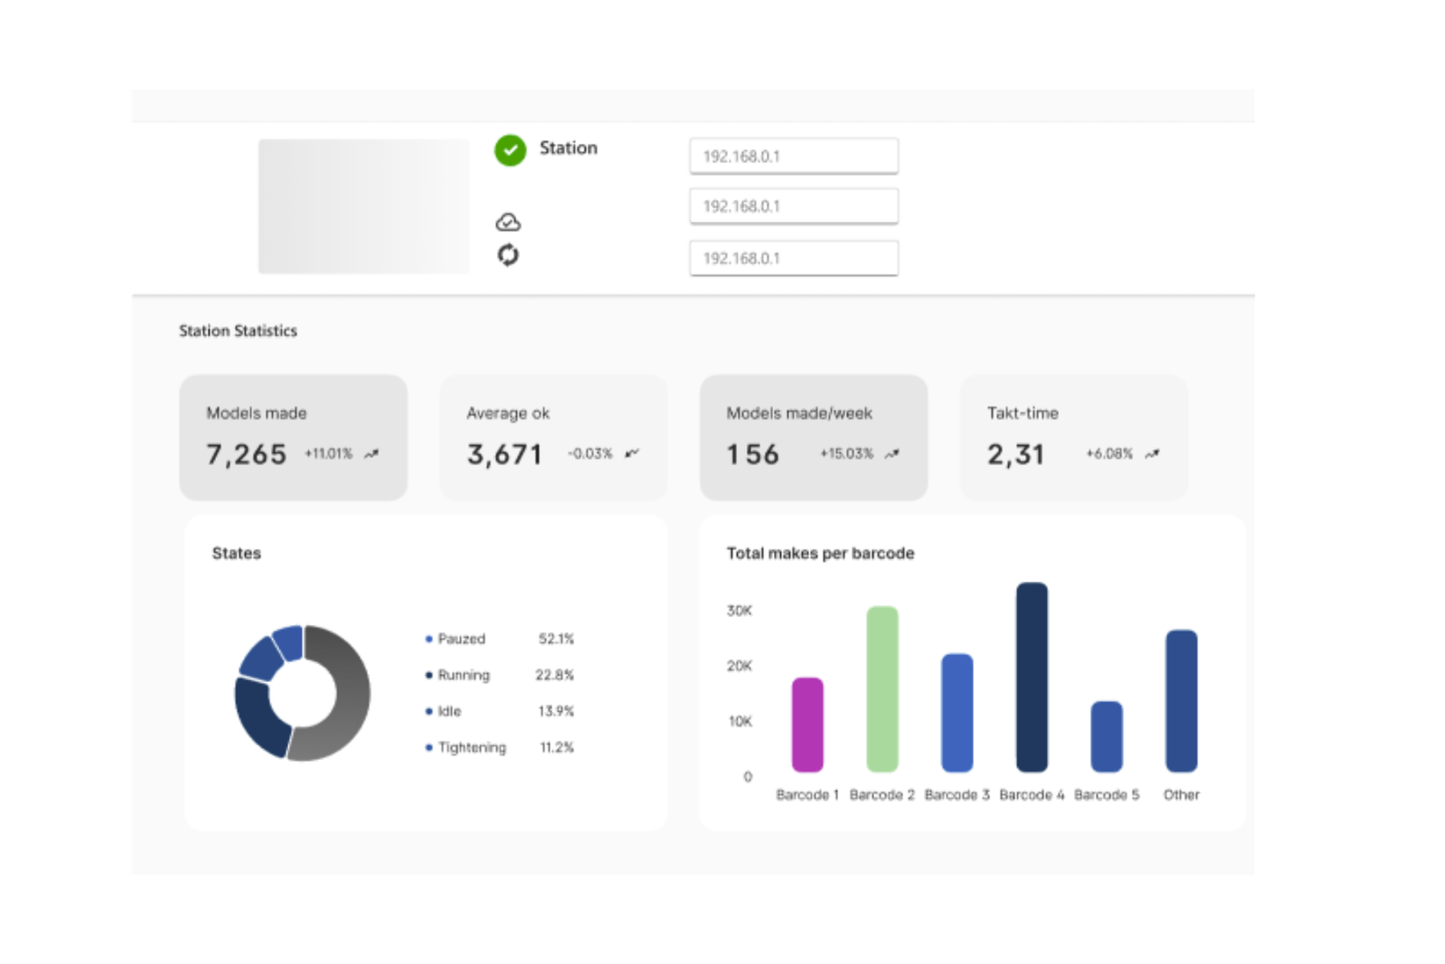Click the station image placeholder thumbnail
Image resolution: width=1445 pixels, height=964 pixels.
click(363, 206)
